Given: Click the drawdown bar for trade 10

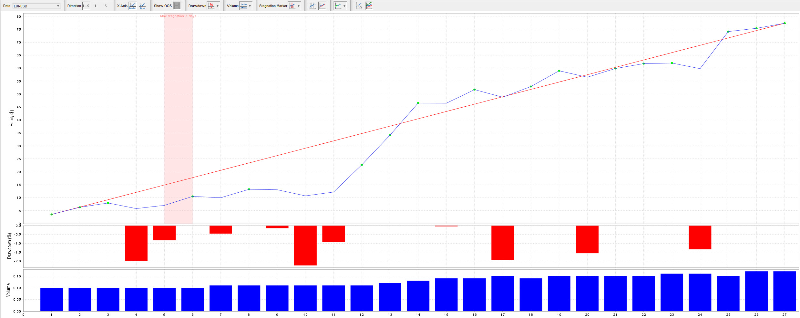Looking at the screenshot, I should [x=305, y=246].
